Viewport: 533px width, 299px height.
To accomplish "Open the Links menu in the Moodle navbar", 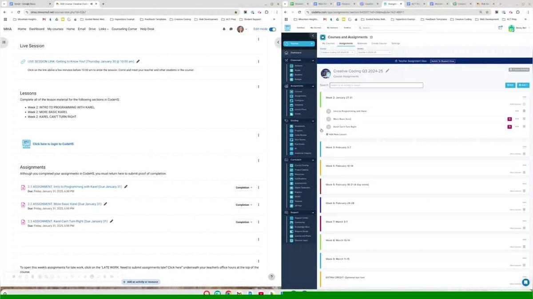I will pos(103,29).
